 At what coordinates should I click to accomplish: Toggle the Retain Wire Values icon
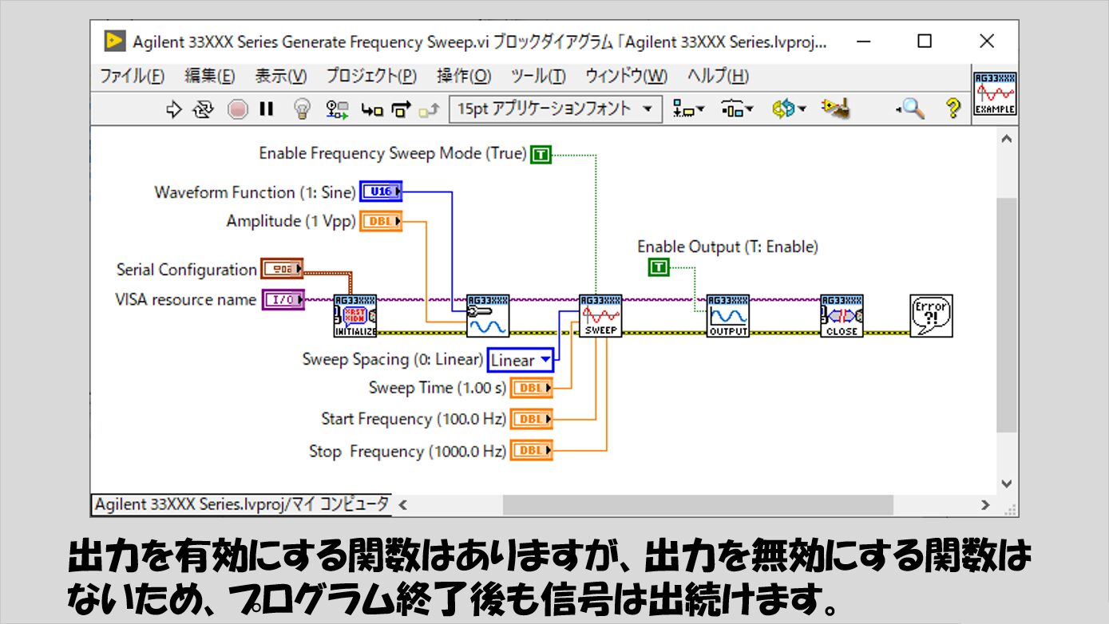336,109
